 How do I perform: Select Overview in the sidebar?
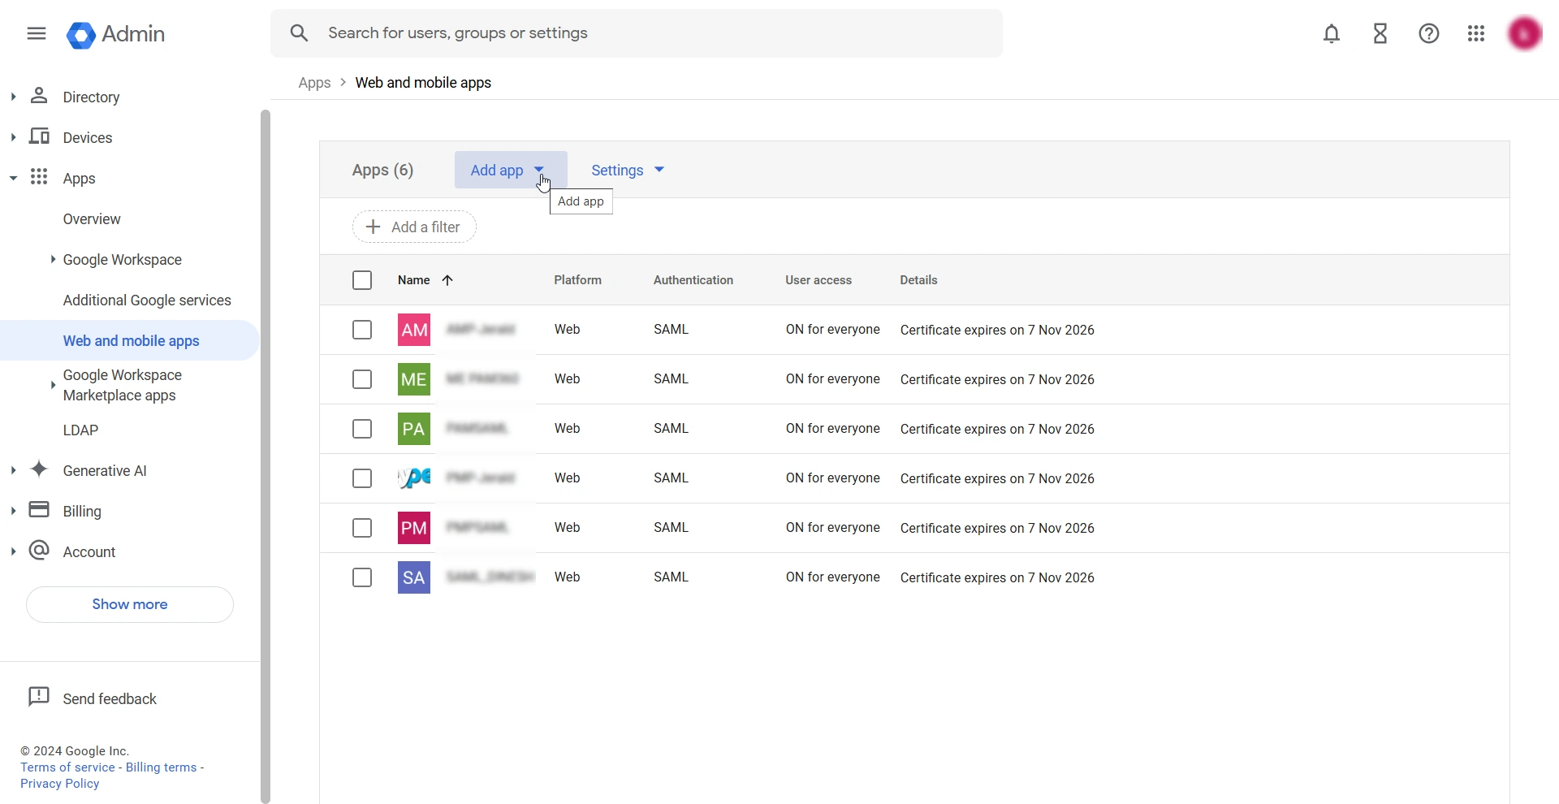(91, 218)
